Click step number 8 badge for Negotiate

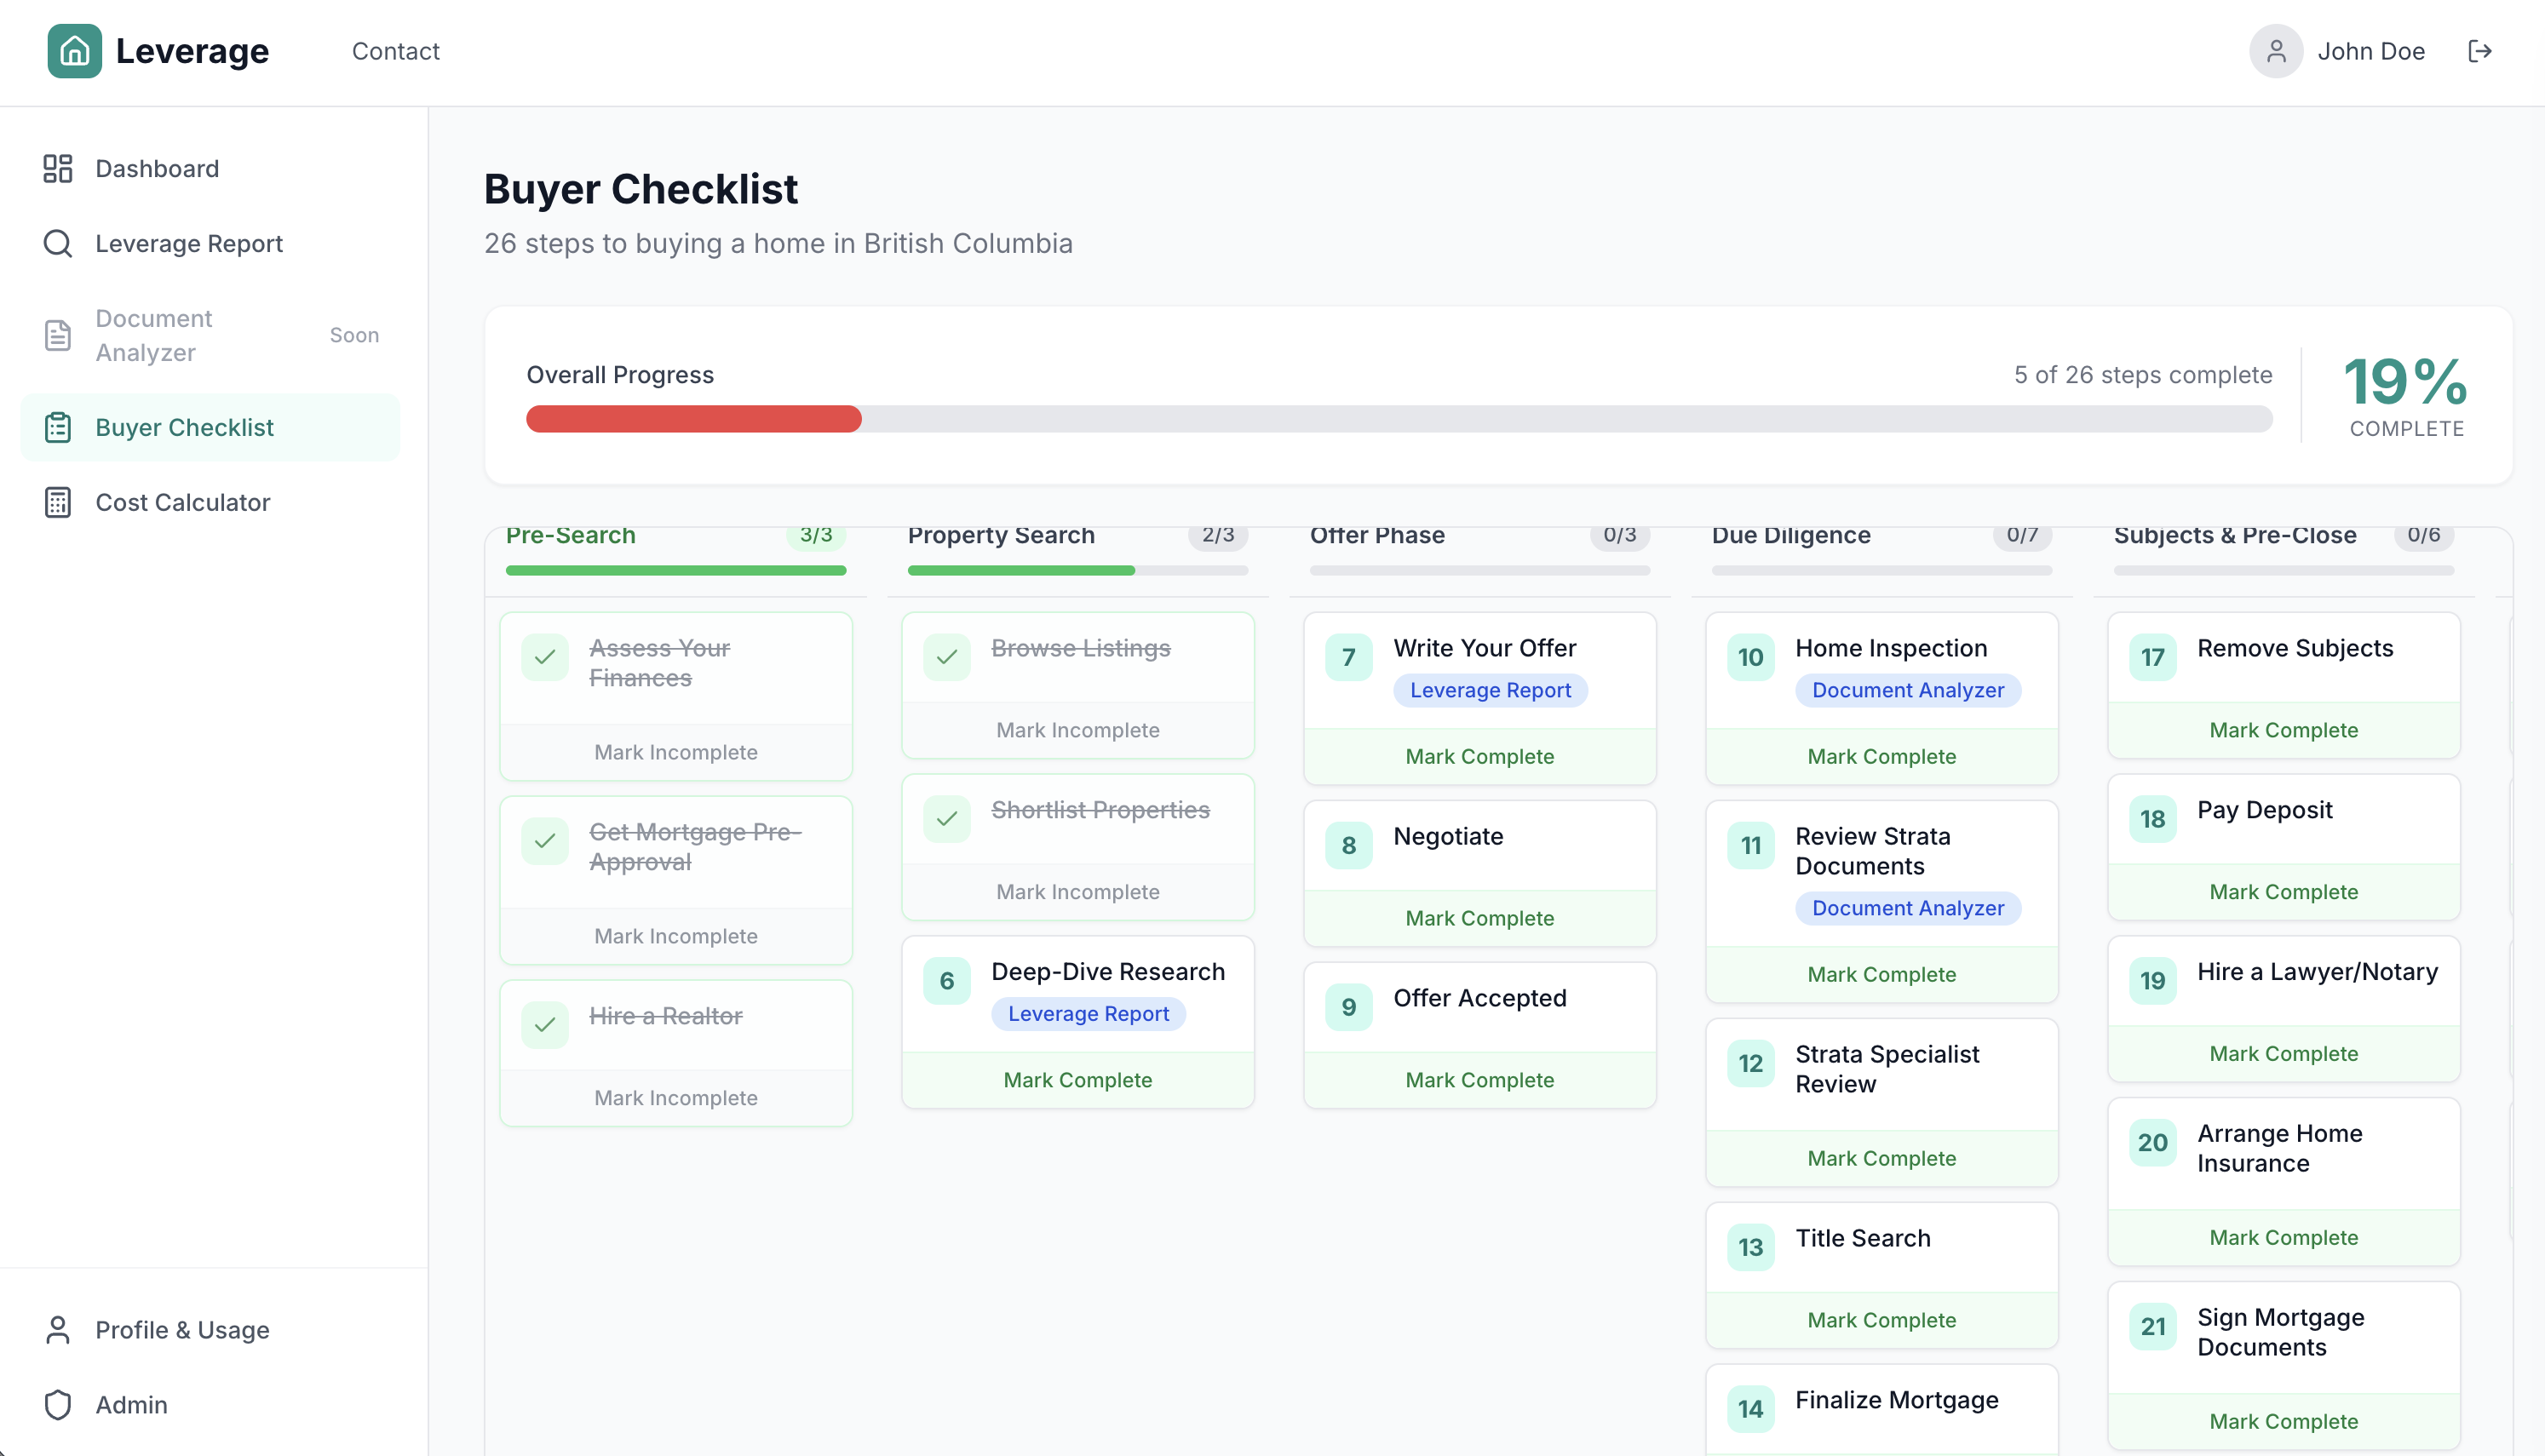[1349, 845]
